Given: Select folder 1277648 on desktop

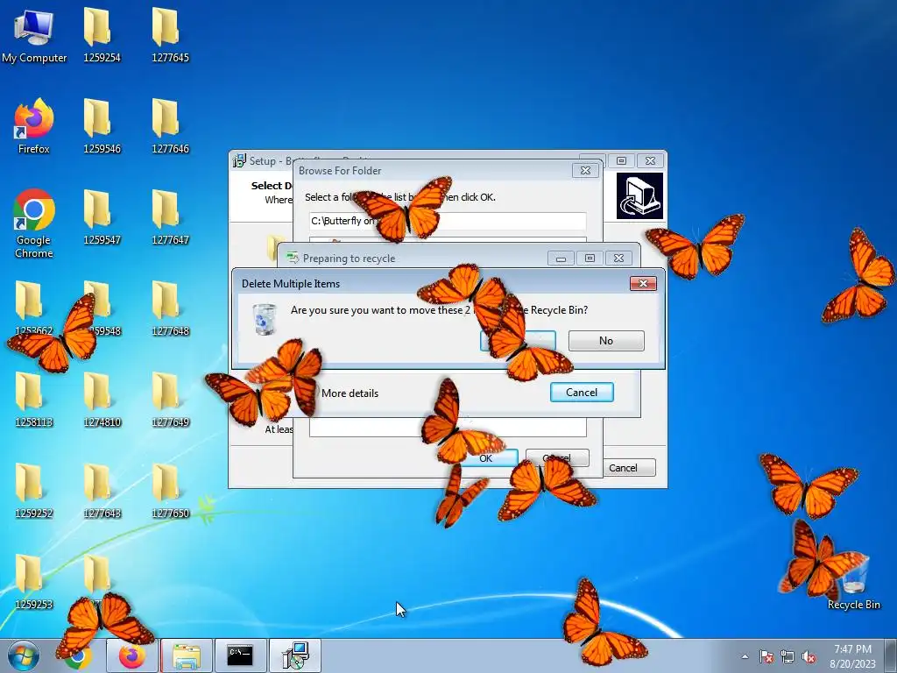Looking at the screenshot, I should click(170, 308).
